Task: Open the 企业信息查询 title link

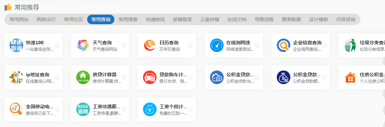Action: pyautogui.click(x=307, y=43)
